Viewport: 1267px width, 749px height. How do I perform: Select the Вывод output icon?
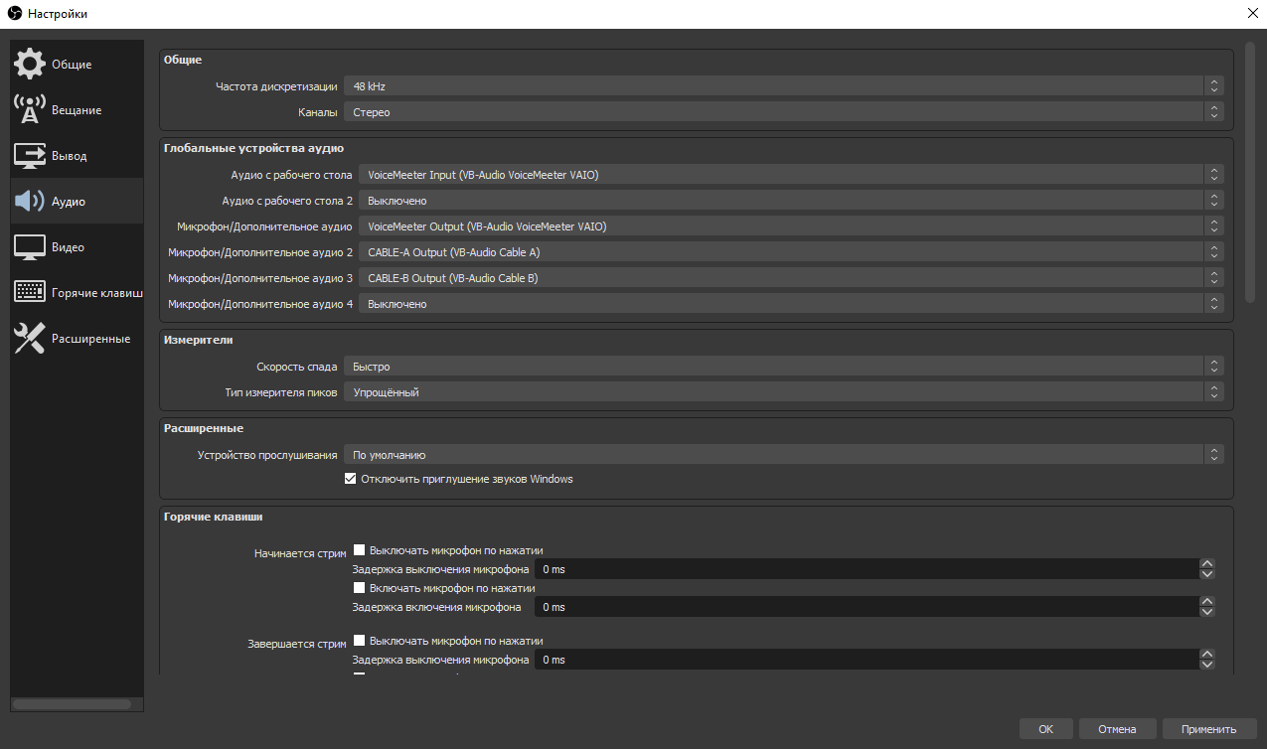click(30, 156)
